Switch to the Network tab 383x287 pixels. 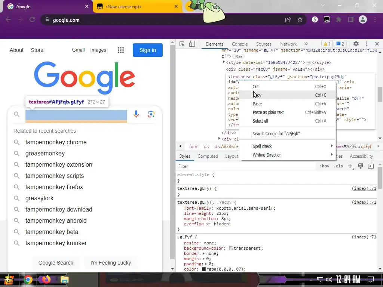pos(288,44)
